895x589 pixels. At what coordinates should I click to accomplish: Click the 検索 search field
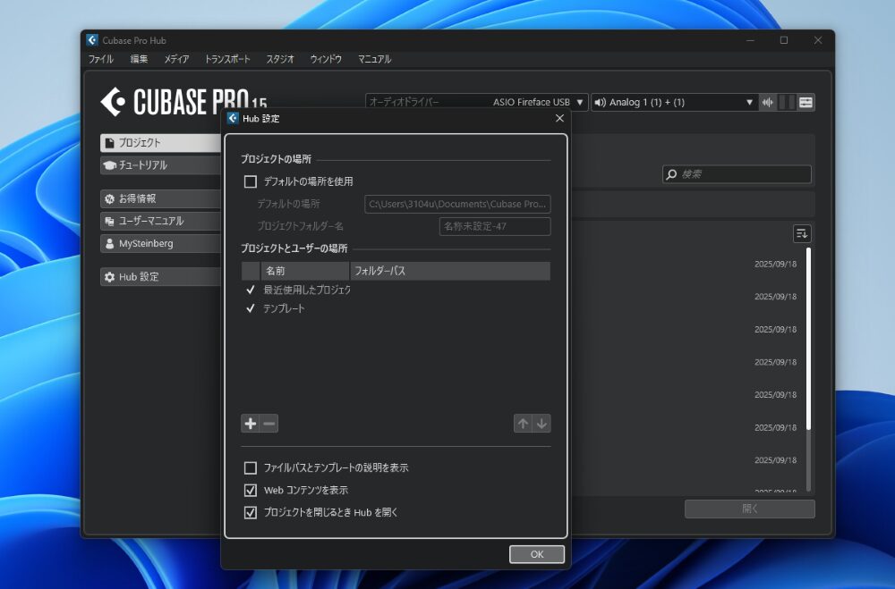(743, 174)
